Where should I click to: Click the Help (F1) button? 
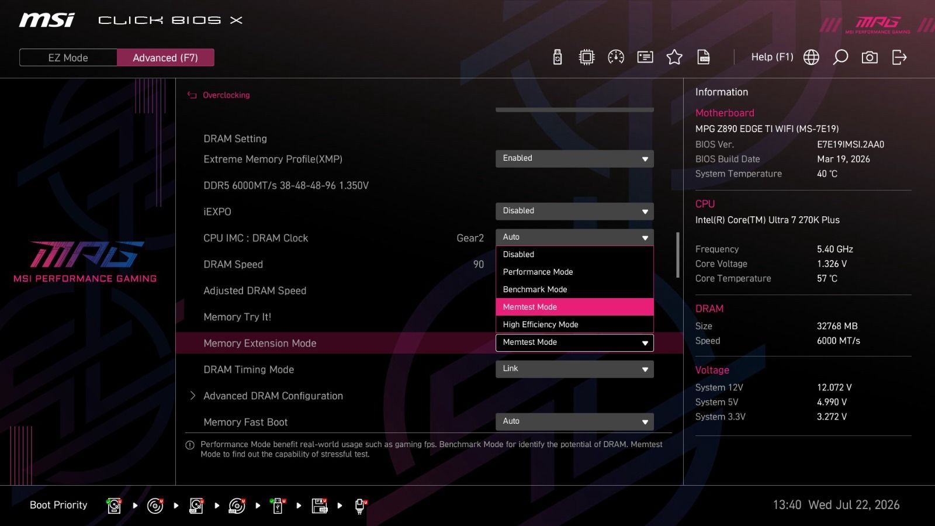[x=772, y=57]
